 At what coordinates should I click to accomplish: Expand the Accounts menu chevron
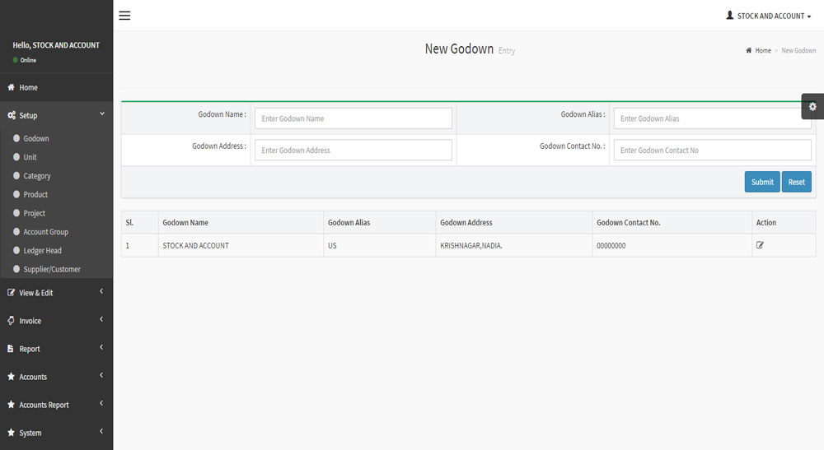point(101,375)
